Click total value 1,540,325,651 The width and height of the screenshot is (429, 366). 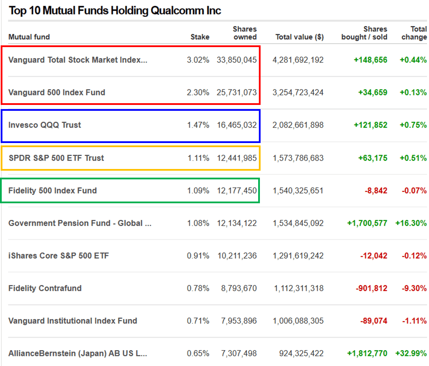[x=298, y=190]
